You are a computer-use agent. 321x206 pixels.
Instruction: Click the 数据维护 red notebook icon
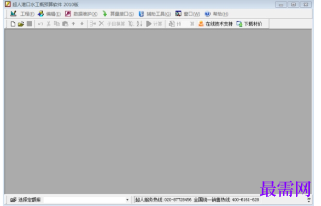point(68,14)
